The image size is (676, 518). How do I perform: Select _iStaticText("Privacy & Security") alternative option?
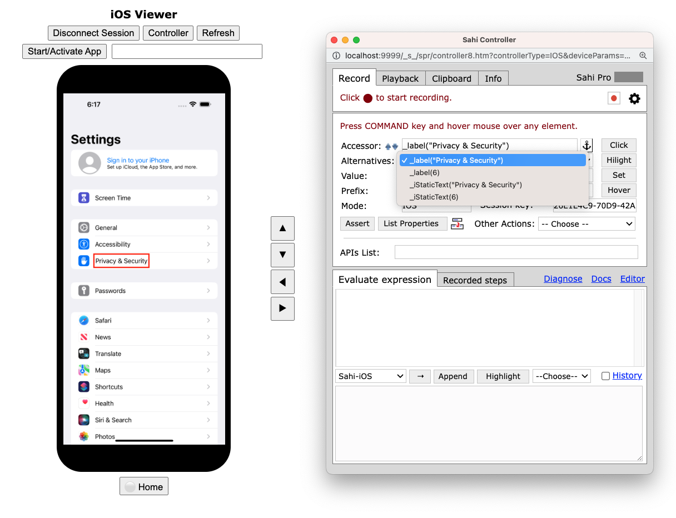coord(465,185)
